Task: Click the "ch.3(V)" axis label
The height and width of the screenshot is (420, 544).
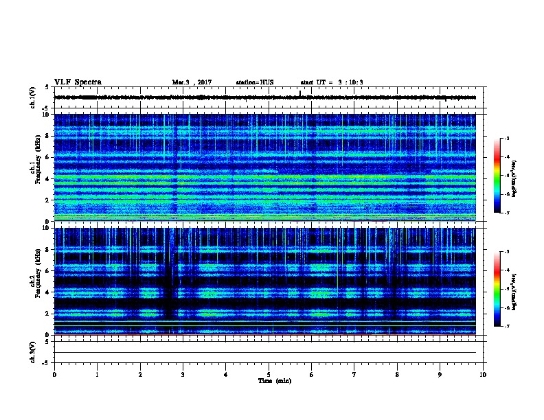Action: point(33,352)
